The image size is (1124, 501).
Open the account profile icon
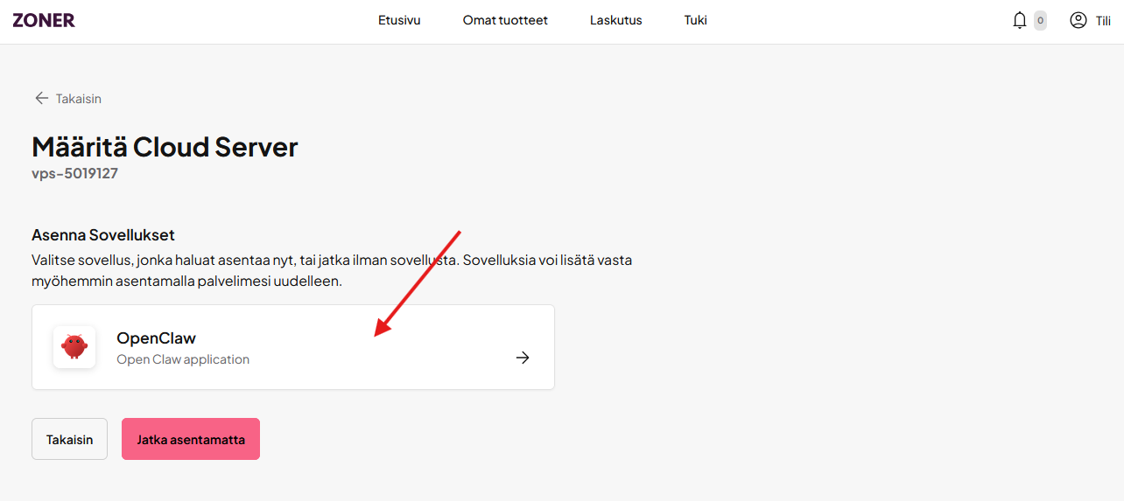pos(1078,20)
